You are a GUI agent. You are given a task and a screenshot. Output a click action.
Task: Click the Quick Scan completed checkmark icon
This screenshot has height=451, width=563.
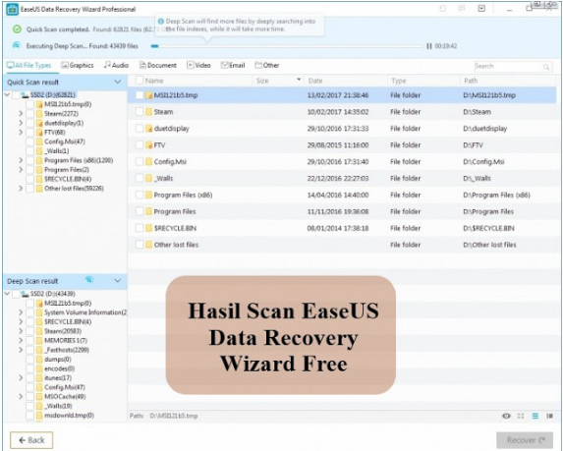coord(17,29)
